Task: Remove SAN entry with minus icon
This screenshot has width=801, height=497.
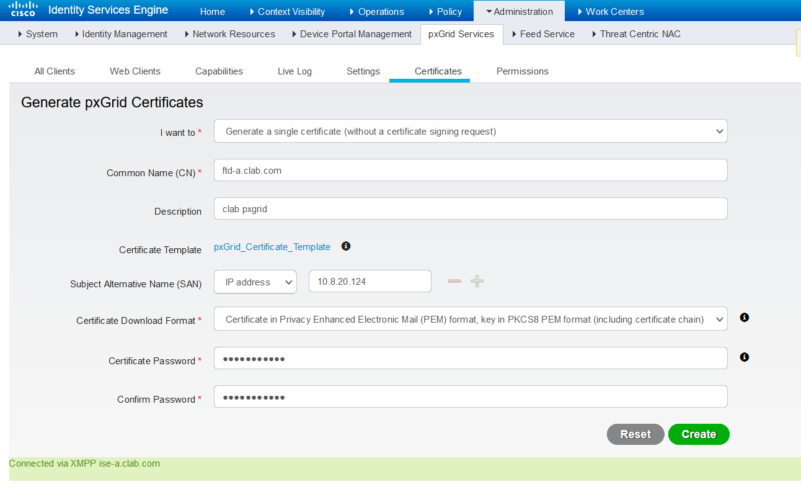Action: click(x=454, y=281)
